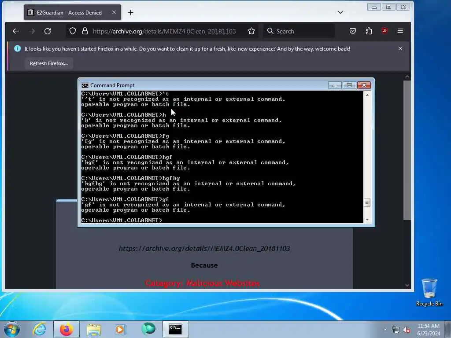Click Command Prompt scrollbar up arrow
The width and height of the screenshot is (451, 338).
[x=367, y=95]
